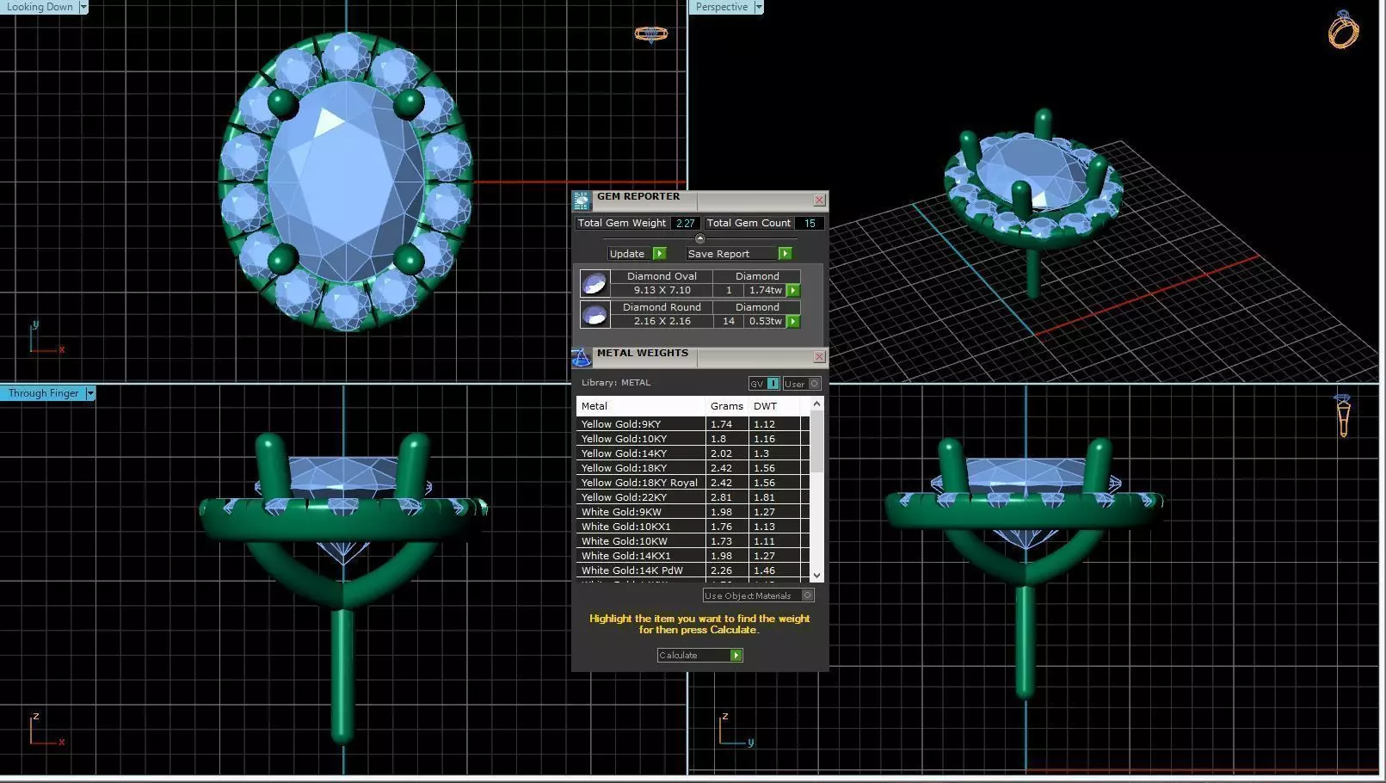Click the green arrow beside 0.53tw
1386x783 pixels.
[x=793, y=322]
